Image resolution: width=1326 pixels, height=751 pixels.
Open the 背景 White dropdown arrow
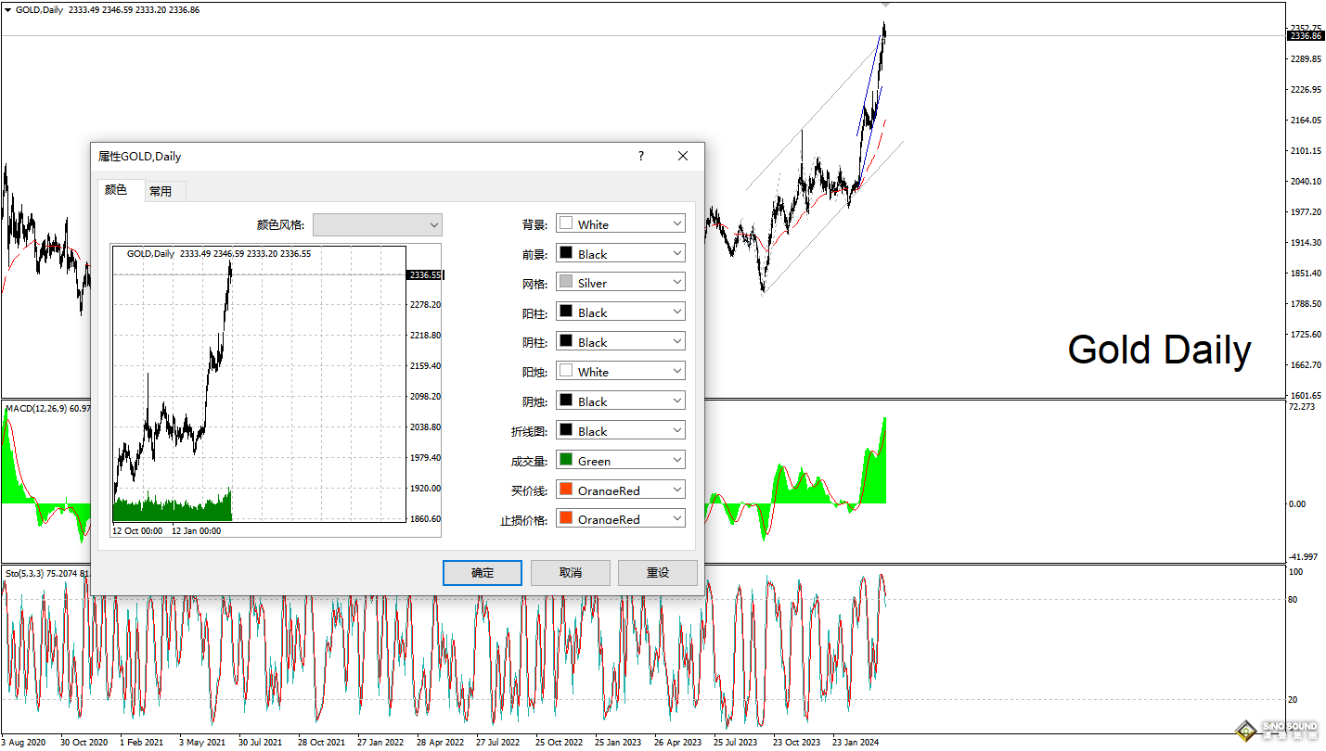coord(676,223)
